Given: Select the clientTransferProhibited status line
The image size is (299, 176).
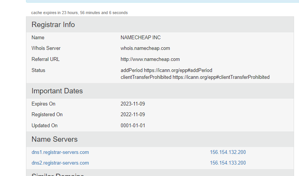Looking at the screenshot, I should pos(195,77).
